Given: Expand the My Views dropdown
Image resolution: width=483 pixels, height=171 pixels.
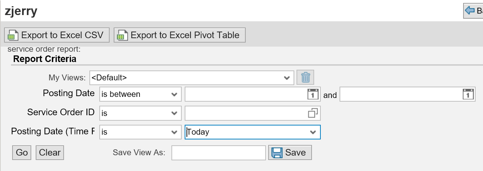Looking at the screenshot, I should 287,78.
